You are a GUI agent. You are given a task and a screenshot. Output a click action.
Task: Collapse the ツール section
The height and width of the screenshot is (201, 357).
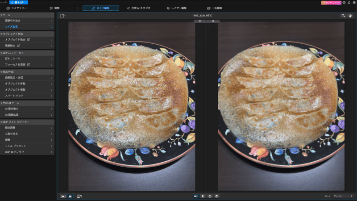pos(1,15)
